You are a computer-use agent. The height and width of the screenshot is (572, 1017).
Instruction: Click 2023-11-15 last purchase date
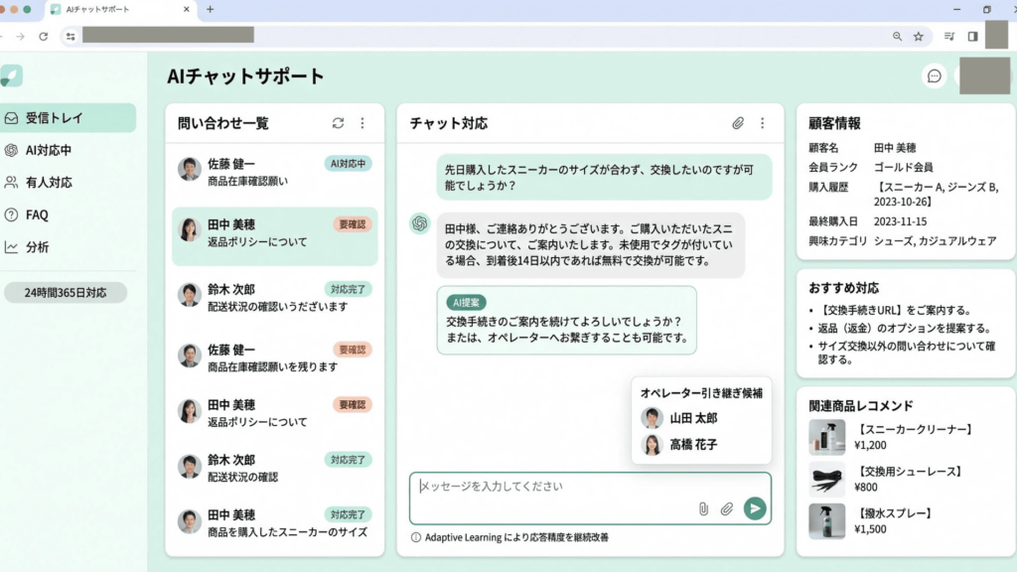[x=900, y=221]
